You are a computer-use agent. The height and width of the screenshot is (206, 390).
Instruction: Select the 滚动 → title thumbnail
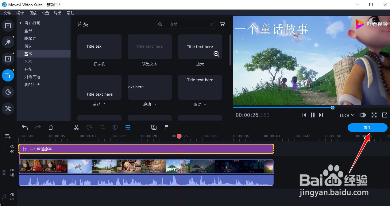(x=150, y=87)
